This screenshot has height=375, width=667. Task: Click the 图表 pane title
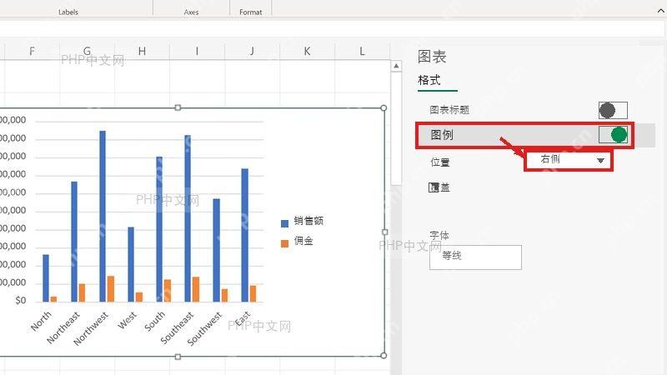432,57
